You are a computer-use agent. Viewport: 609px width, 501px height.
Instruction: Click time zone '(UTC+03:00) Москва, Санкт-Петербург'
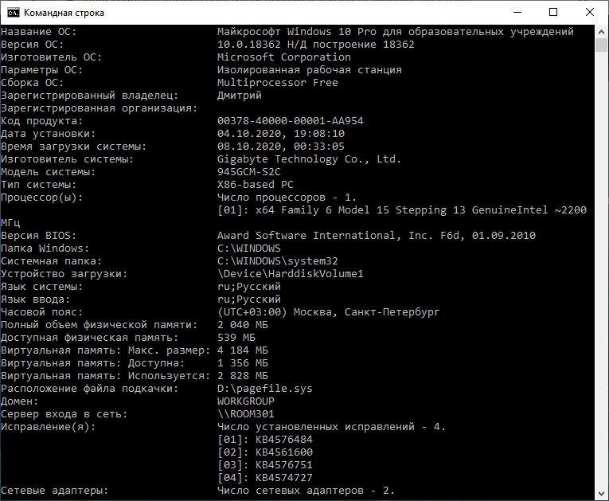[329, 312]
